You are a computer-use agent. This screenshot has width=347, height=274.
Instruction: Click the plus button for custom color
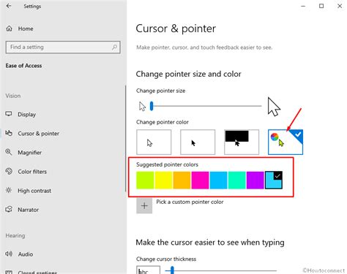144,206
